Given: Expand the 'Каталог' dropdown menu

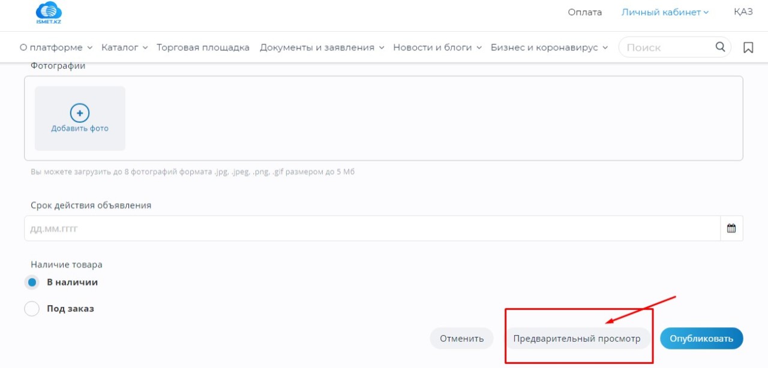Looking at the screenshot, I should (124, 47).
